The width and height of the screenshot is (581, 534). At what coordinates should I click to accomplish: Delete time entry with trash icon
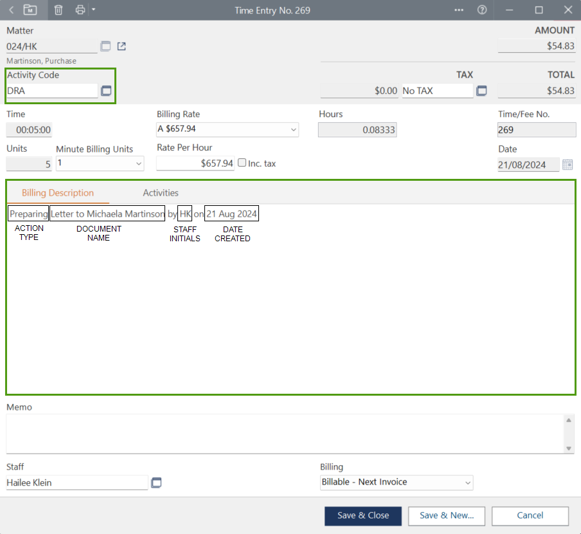58,10
